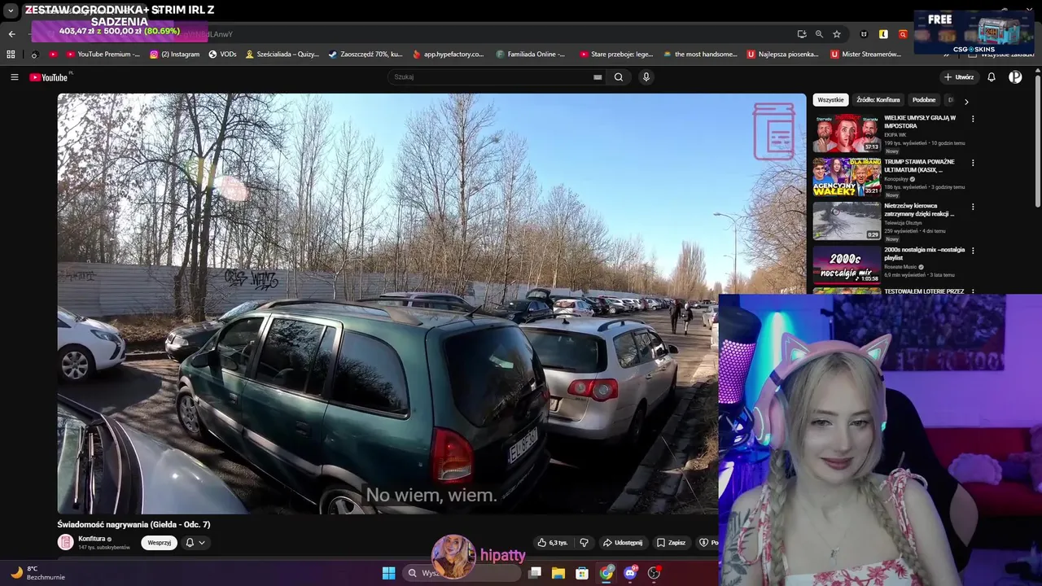
Task: Open the taskbar Task View icon
Action: pos(535,573)
